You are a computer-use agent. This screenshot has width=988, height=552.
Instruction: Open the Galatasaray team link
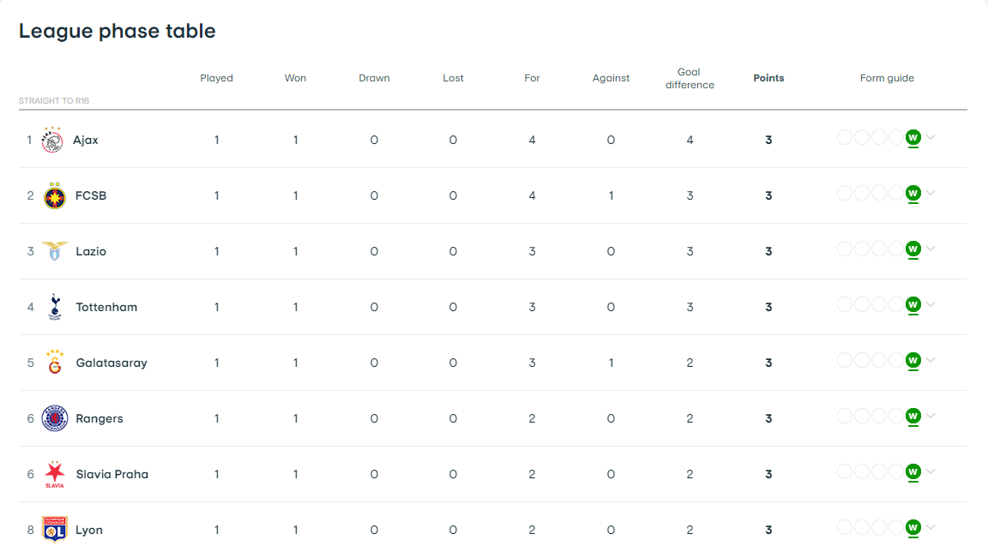tap(111, 363)
